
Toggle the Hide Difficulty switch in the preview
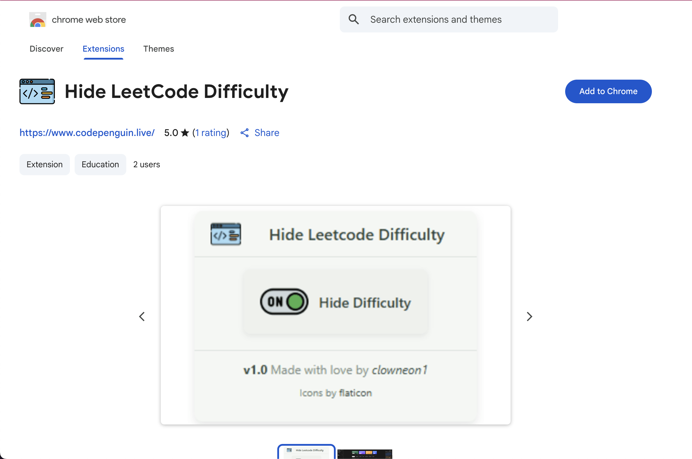283,301
